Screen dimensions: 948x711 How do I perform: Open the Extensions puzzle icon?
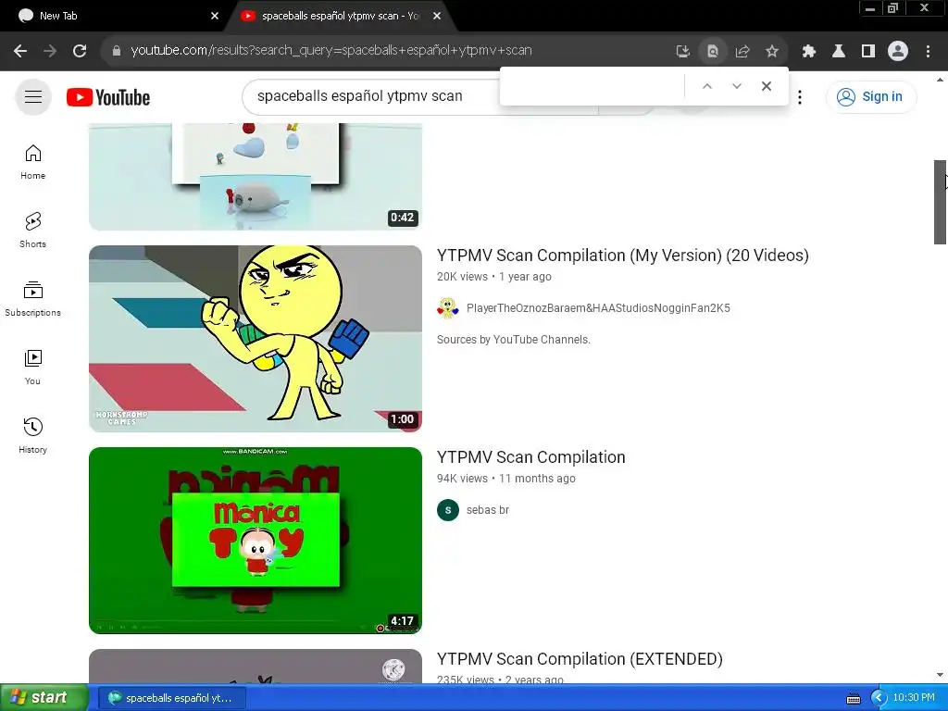click(808, 52)
